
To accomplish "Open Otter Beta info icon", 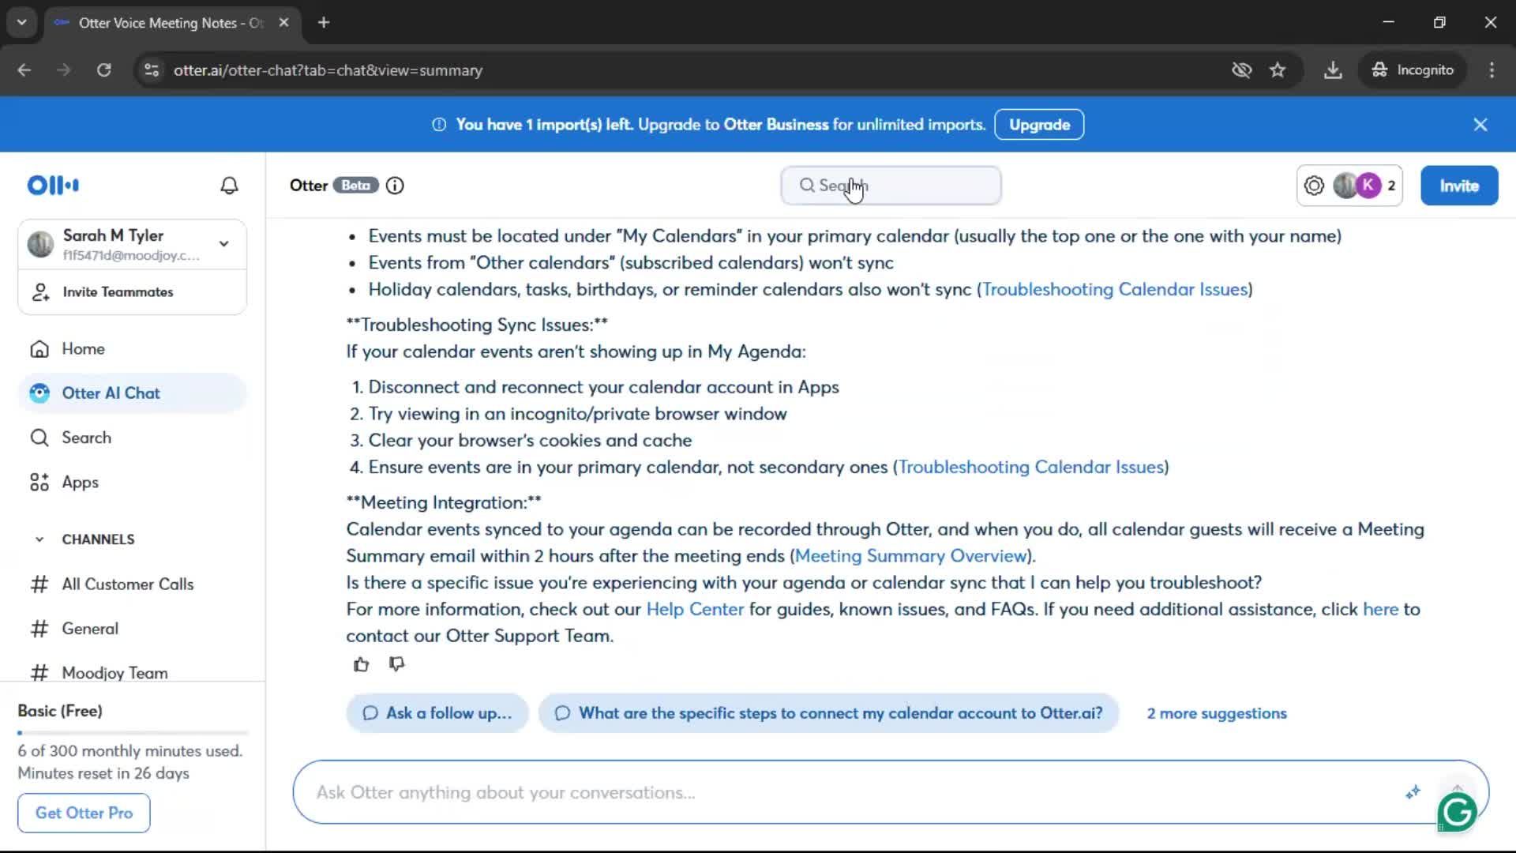I will coord(395,186).
